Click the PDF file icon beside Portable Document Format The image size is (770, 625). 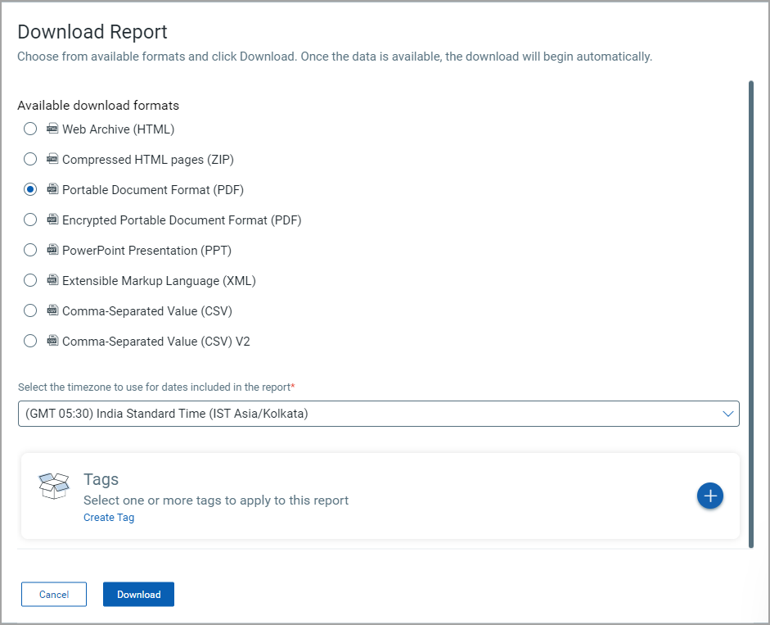point(52,189)
